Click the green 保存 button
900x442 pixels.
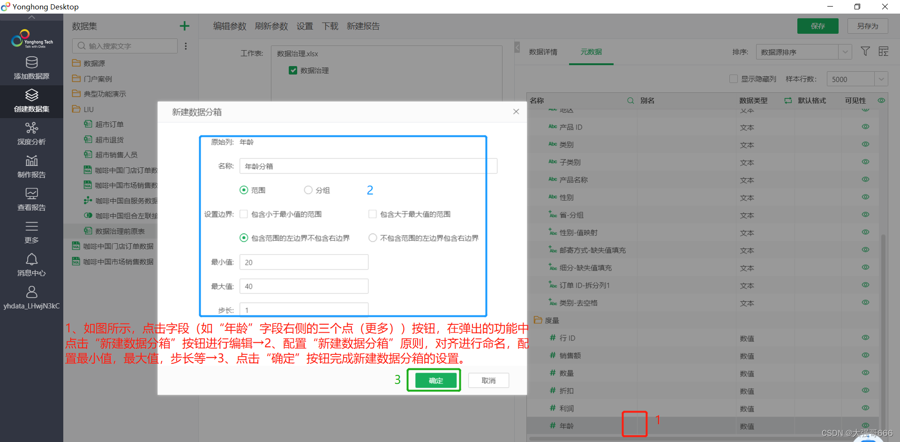pos(818,26)
